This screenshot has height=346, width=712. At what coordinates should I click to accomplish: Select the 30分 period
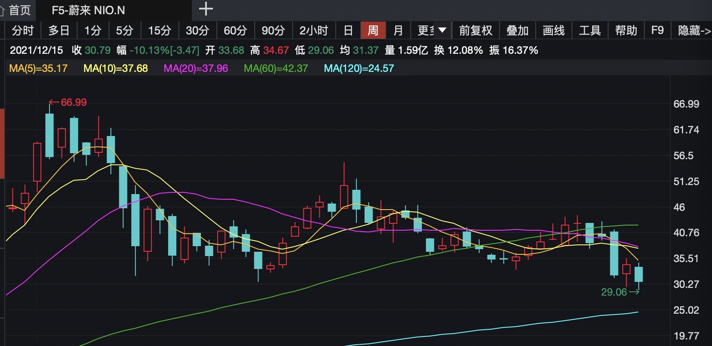pyautogui.click(x=197, y=31)
